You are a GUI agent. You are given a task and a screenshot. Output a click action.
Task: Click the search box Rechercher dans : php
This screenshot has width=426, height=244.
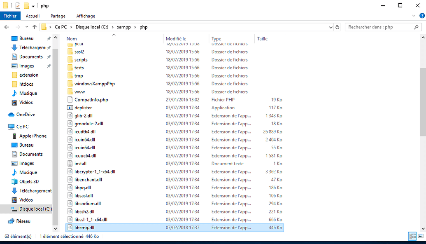point(379,27)
